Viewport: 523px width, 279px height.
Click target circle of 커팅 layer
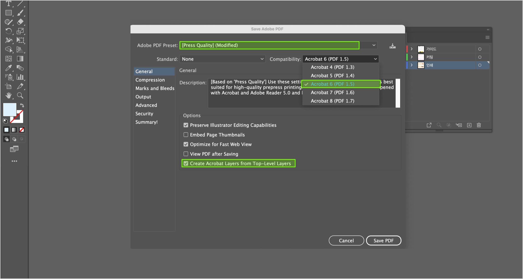480,57
